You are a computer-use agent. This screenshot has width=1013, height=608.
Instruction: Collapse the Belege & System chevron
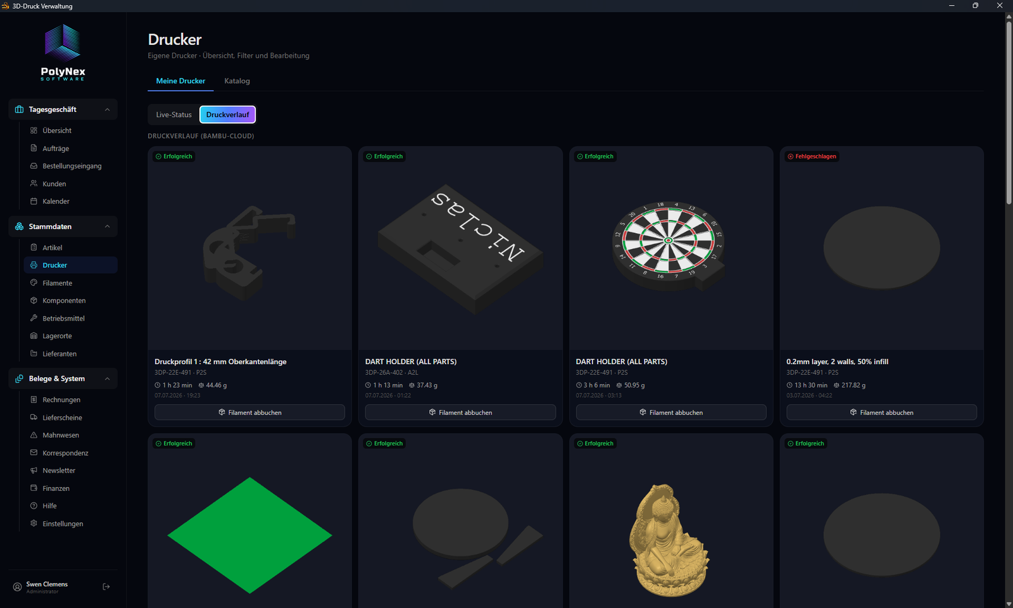tap(107, 379)
